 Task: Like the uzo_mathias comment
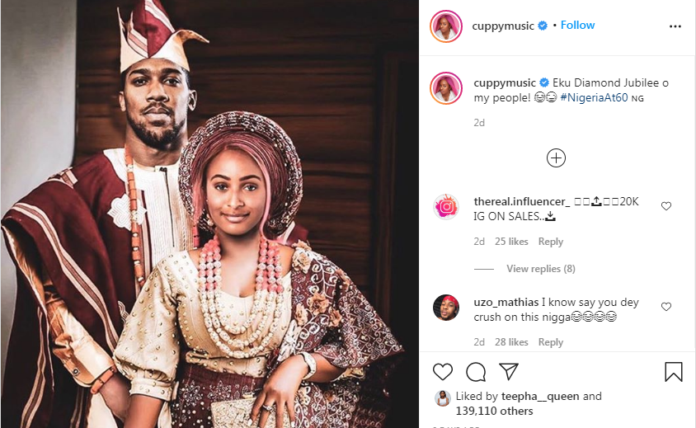(x=666, y=307)
